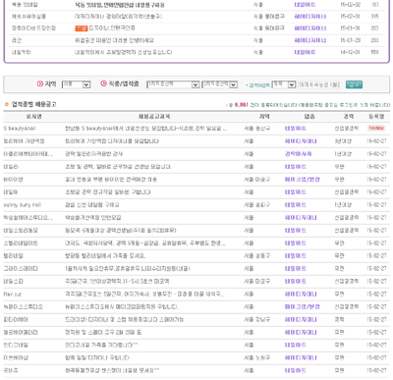Click the red arrow icon beside 직종/업직종

(x=103, y=83)
